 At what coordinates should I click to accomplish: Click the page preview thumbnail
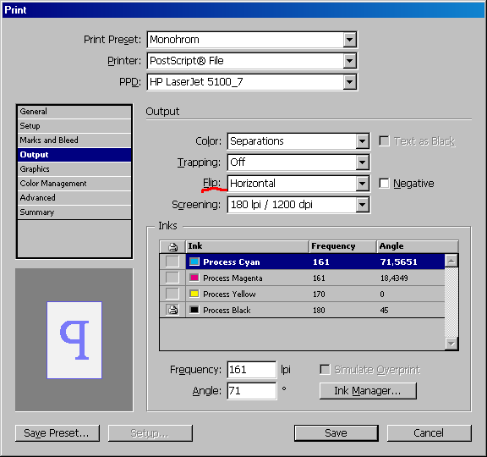click(74, 340)
